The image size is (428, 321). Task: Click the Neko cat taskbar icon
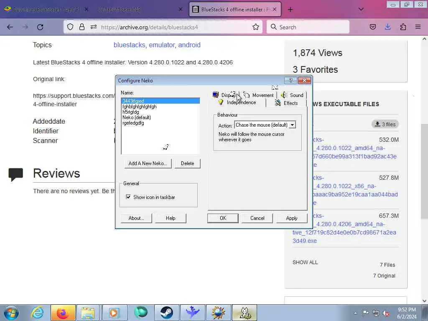pos(245,313)
